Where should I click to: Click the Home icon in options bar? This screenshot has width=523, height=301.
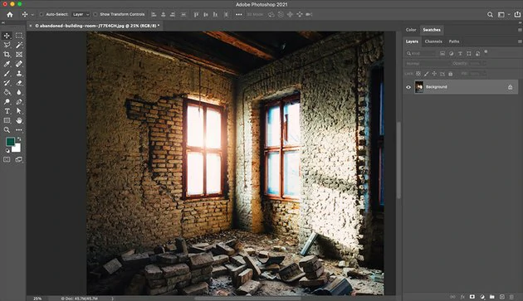10,14
